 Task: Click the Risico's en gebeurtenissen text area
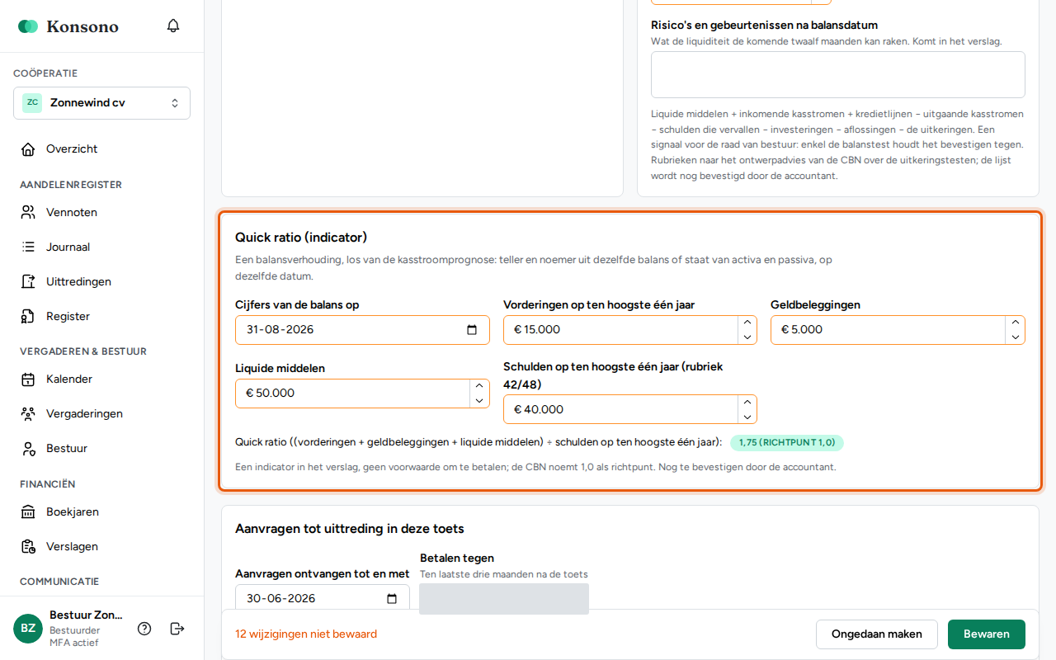pos(838,75)
